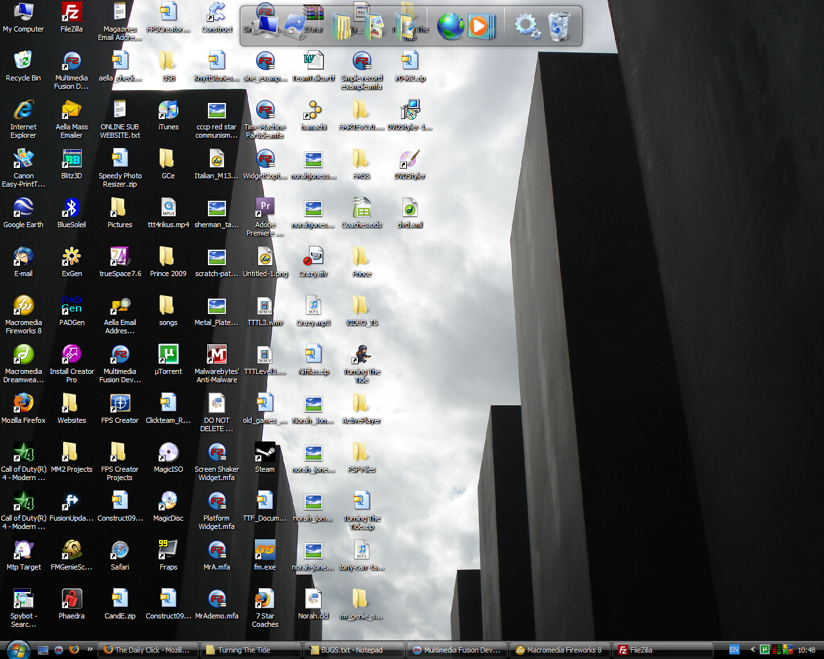Select the µTorrent desktop icon
Screen dimensions: 824x659
(x=168, y=360)
